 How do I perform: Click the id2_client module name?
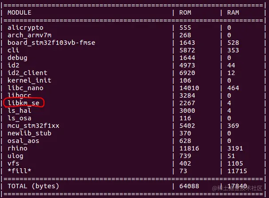27,73
